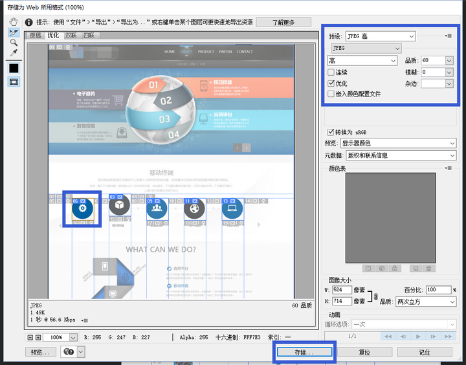
Task: Open the 高 compression quality dropdown
Action: (362, 61)
